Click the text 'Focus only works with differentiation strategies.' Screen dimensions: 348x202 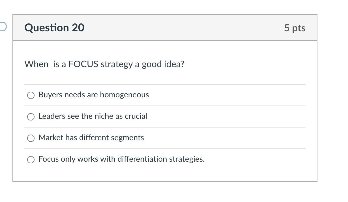(x=122, y=159)
